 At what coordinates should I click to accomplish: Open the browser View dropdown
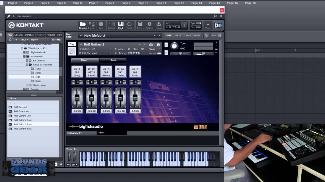pyautogui.click(x=24, y=40)
